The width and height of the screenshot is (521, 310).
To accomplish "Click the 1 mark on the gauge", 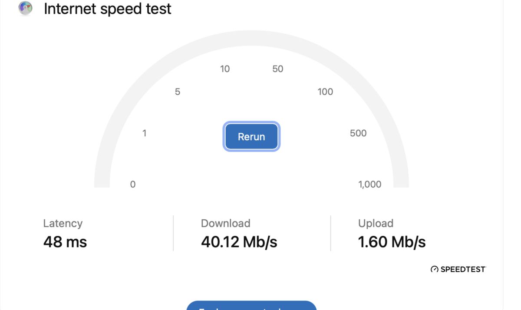I will tap(145, 133).
